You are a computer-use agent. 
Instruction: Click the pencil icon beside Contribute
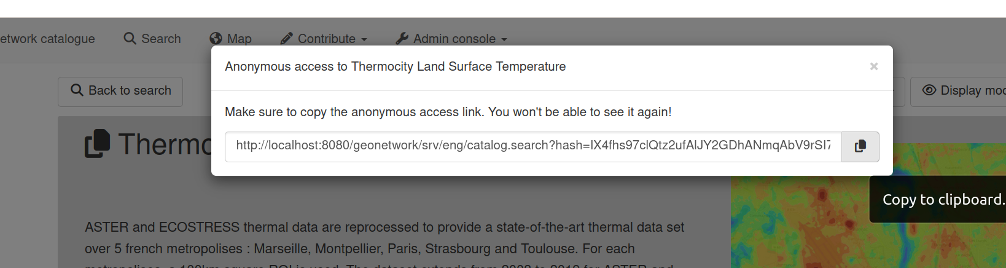tap(286, 39)
